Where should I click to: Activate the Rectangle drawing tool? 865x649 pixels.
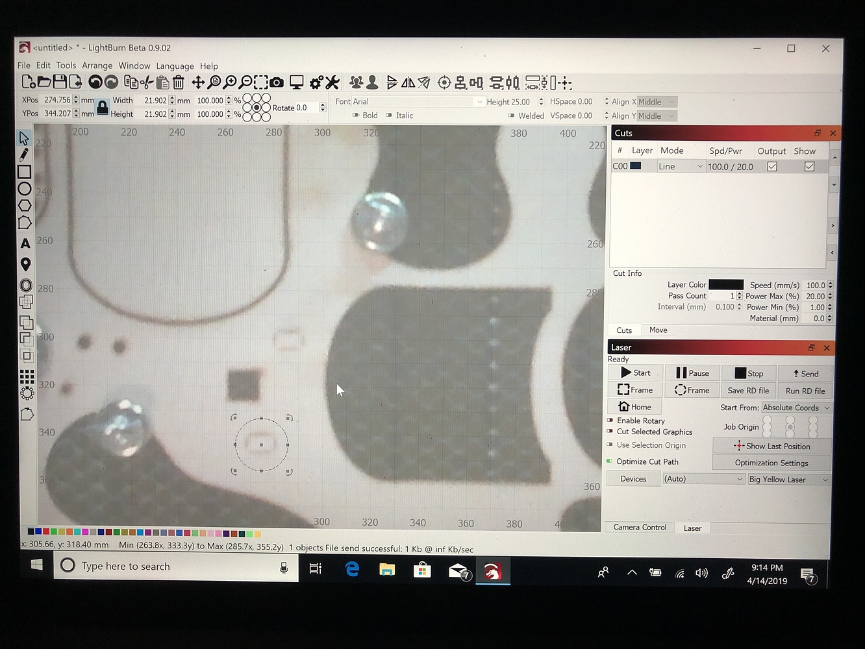[x=25, y=171]
